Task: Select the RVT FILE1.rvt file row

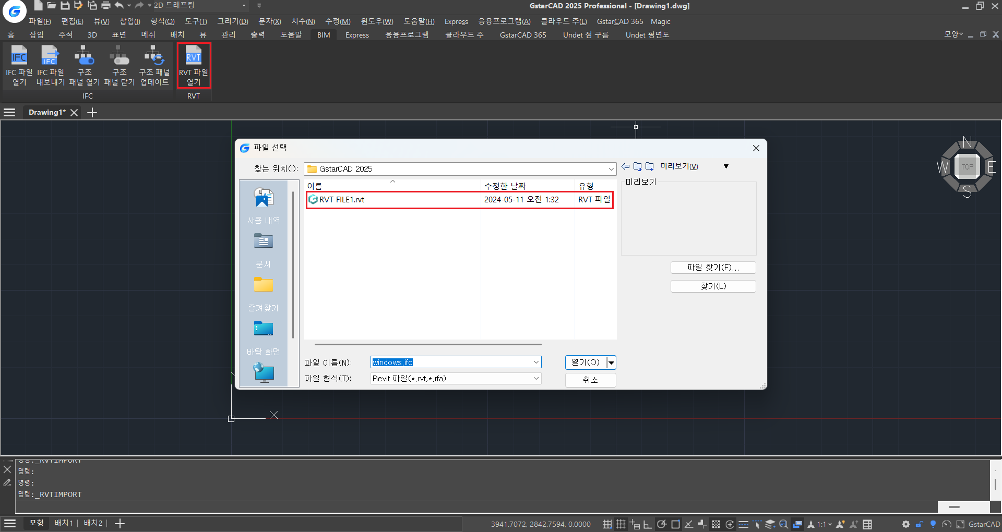Action: tap(459, 200)
